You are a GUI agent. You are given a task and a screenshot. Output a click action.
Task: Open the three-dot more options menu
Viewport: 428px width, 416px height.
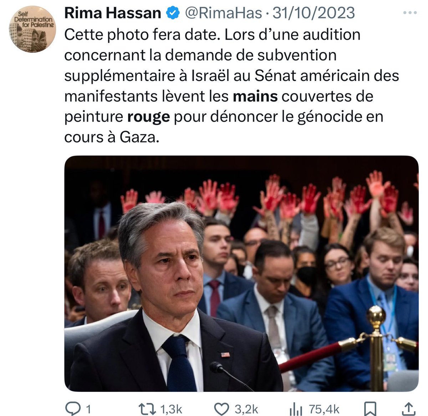409,13
